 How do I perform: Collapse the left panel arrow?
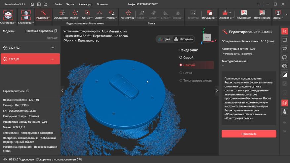(x=62, y=91)
